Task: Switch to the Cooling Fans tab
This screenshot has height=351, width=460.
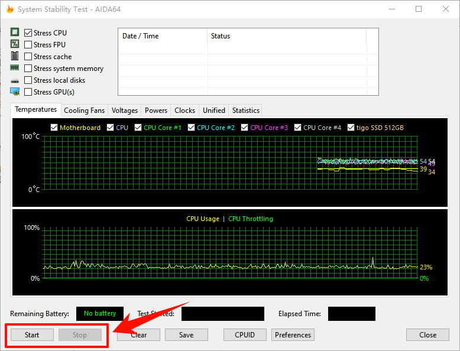Action: click(x=84, y=110)
